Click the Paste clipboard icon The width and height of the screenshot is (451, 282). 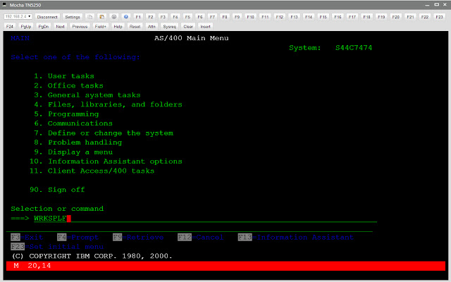(103, 16)
